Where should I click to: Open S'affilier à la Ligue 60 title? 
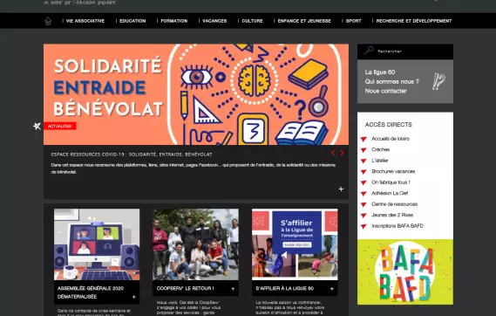pyautogui.click(x=285, y=288)
